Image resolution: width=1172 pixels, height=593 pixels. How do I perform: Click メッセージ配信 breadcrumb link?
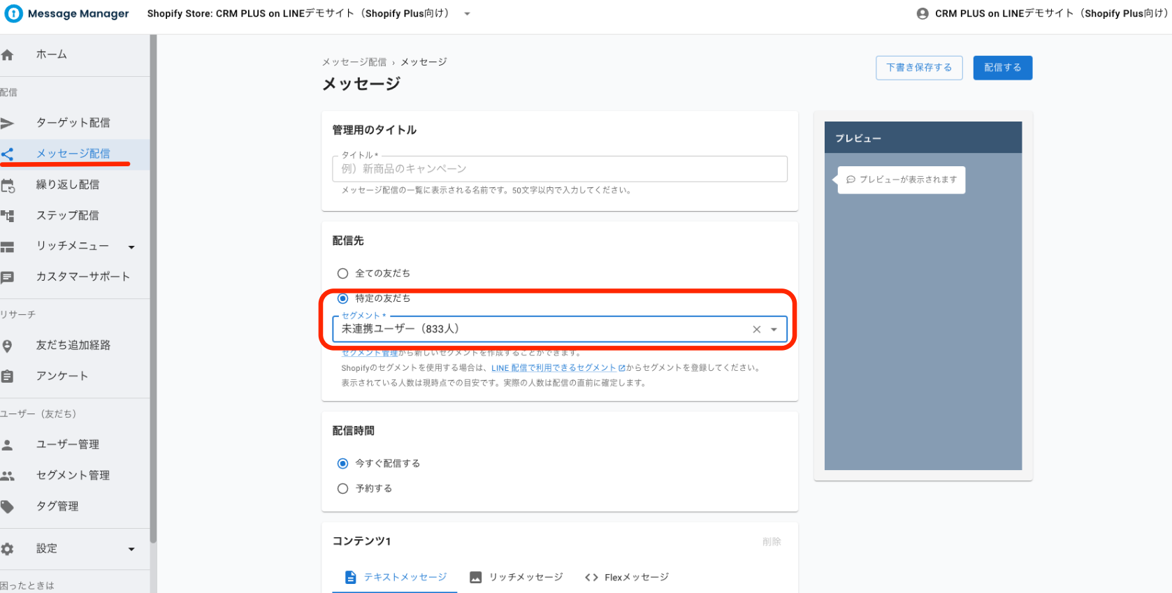(x=354, y=62)
